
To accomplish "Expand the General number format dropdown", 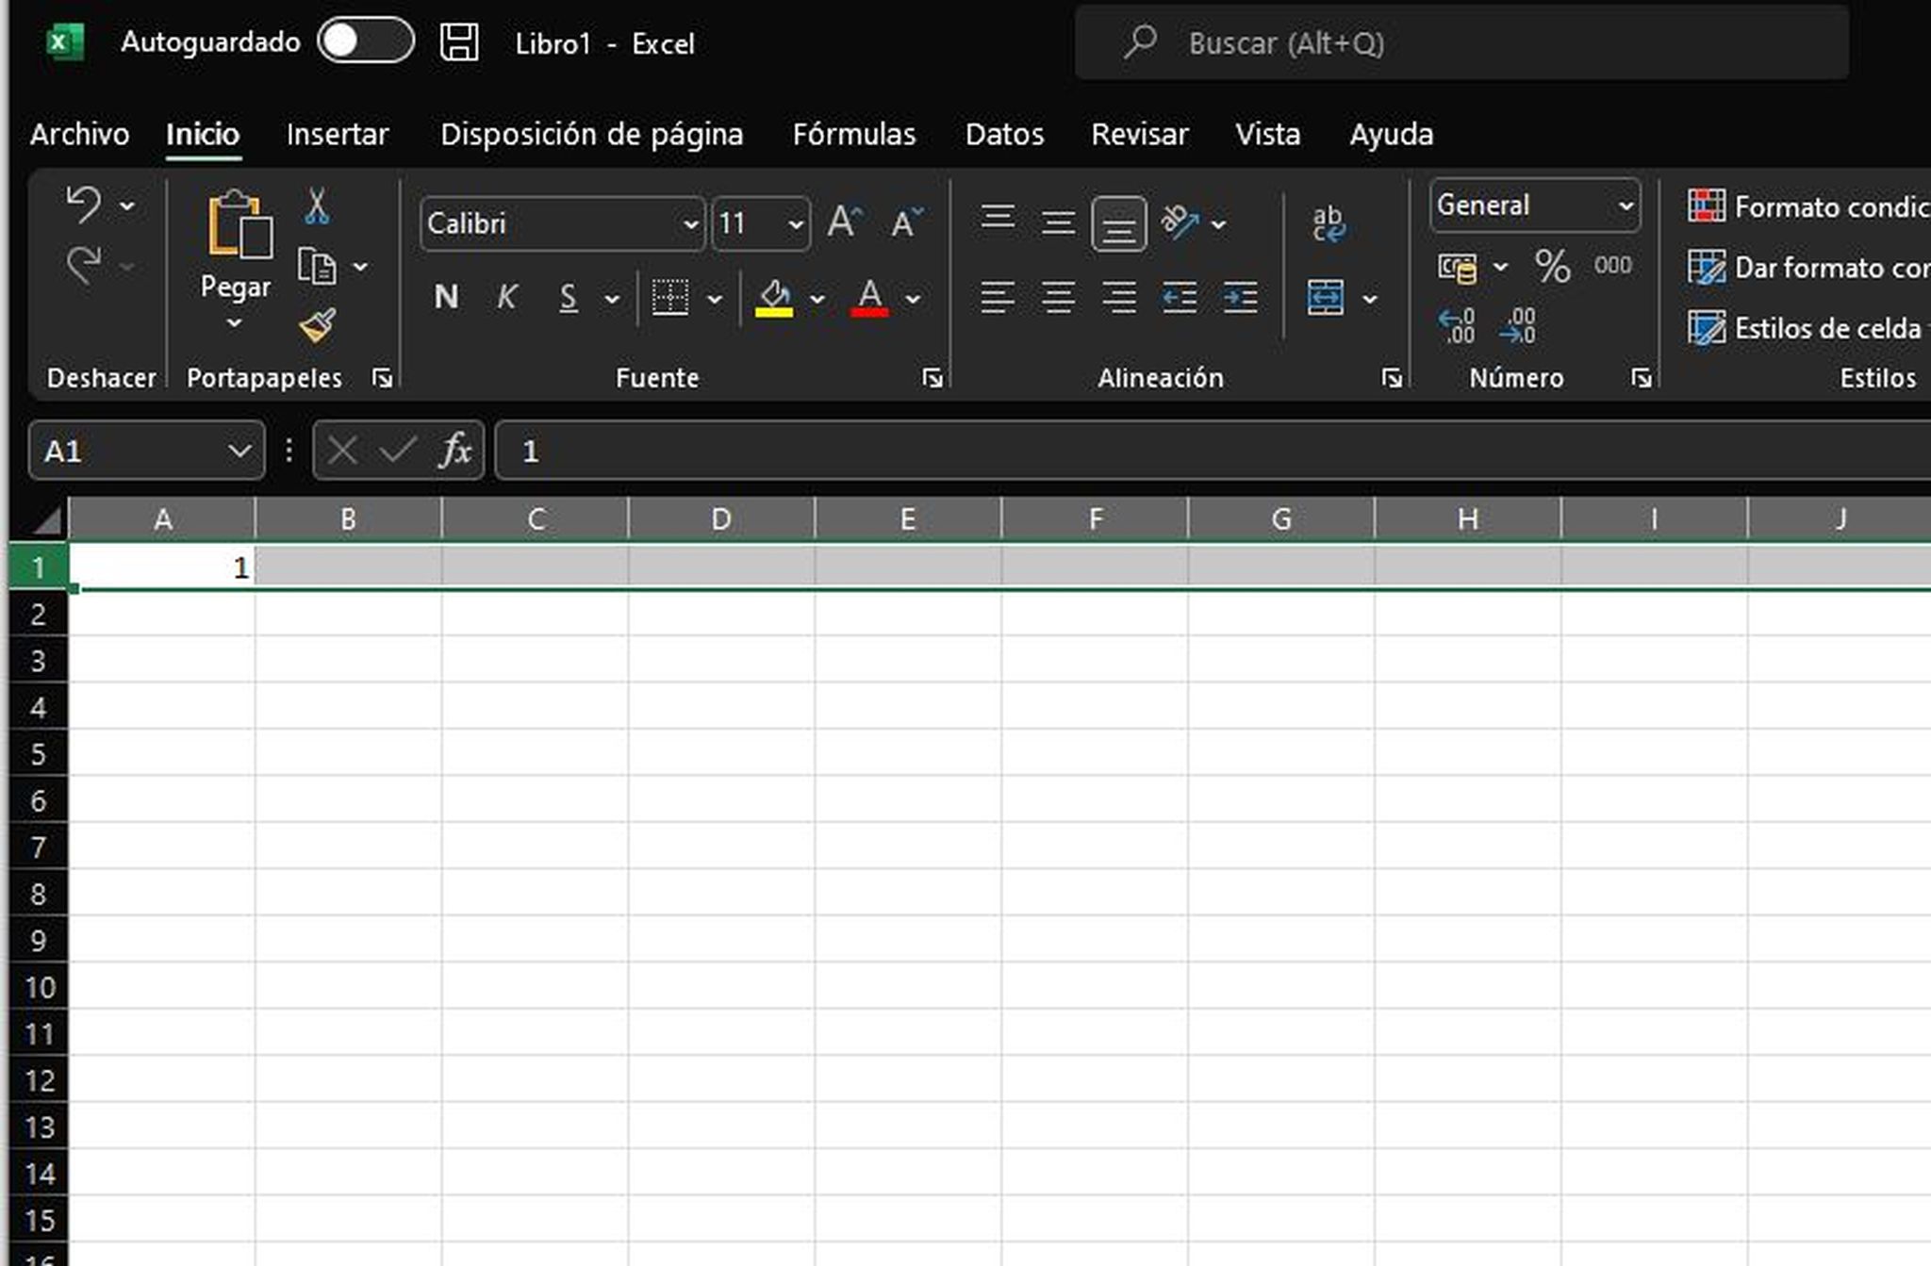I will [1626, 206].
